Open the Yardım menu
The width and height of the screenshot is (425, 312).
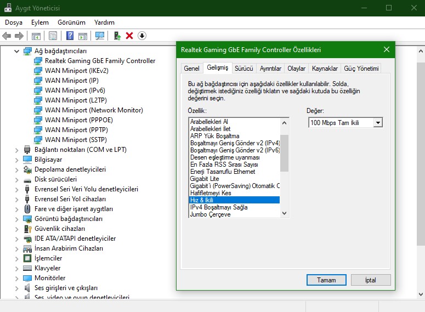pyautogui.click(x=104, y=22)
